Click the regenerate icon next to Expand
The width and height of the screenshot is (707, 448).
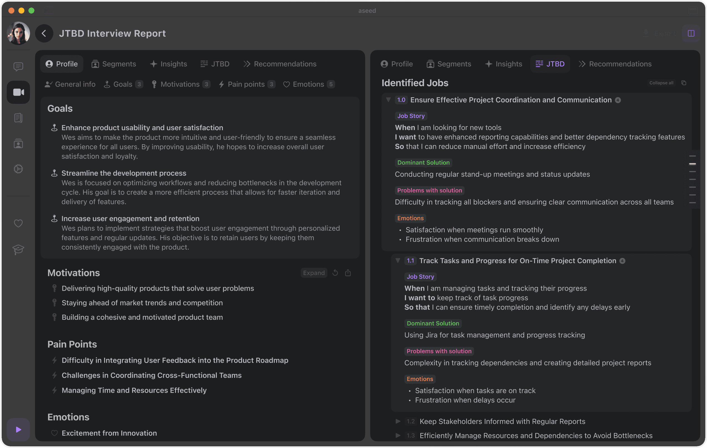tap(335, 273)
